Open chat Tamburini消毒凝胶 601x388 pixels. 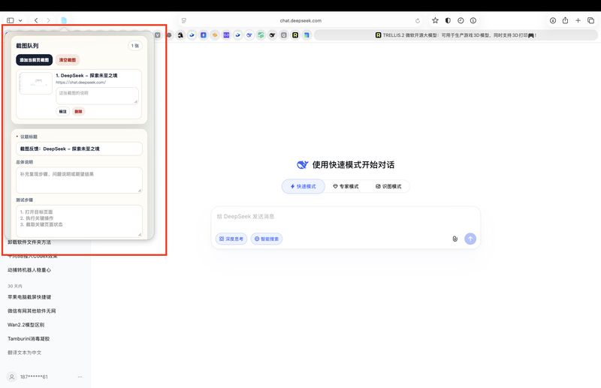click(29, 338)
